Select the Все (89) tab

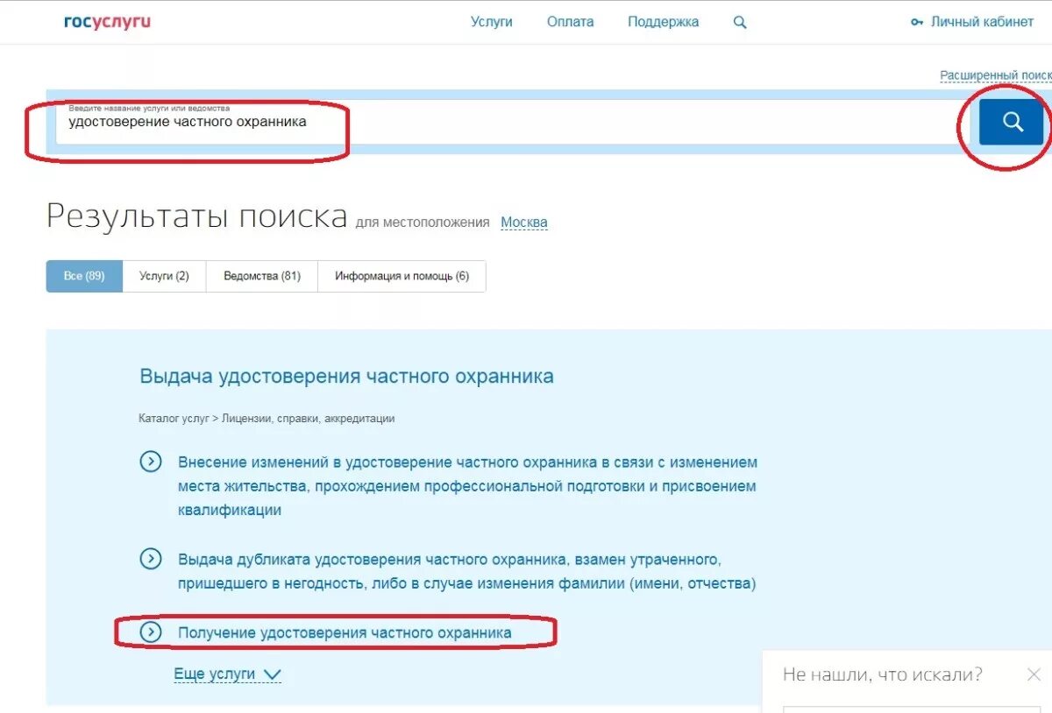84,276
